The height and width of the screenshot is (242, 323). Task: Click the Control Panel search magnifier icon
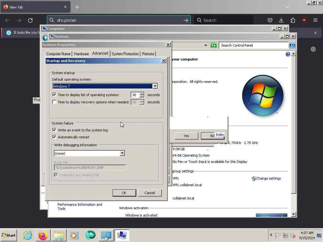292,45
